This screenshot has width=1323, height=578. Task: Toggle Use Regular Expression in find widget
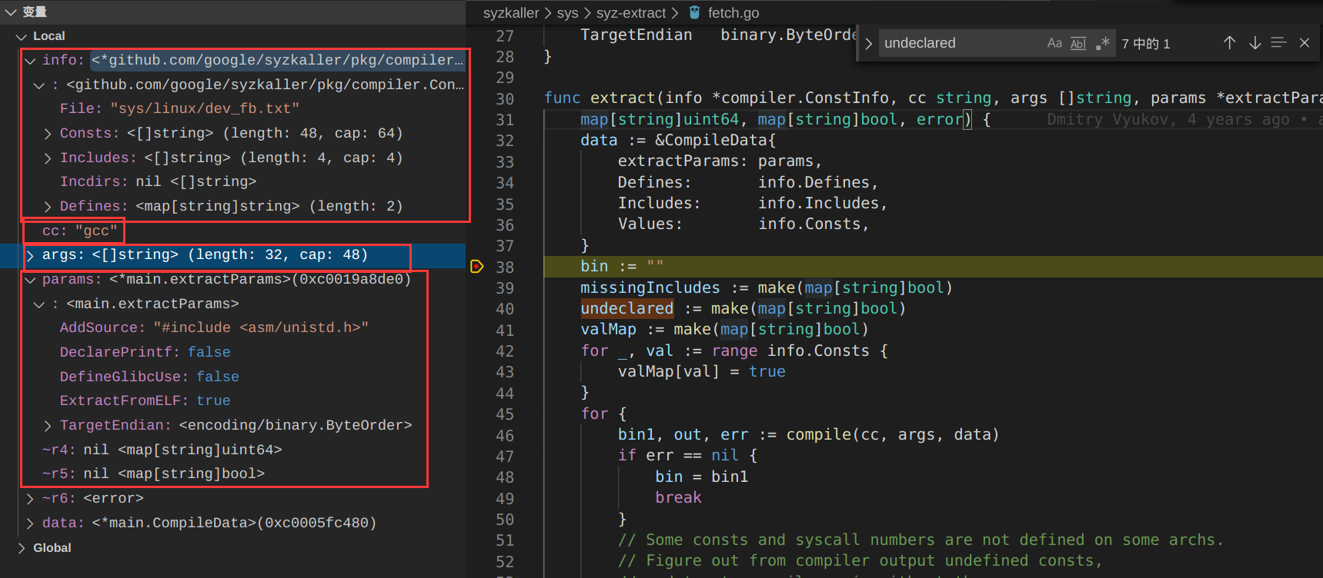[x=1103, y=44]
